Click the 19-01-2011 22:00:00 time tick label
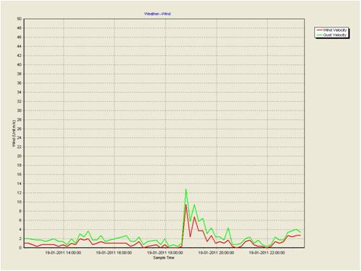Image resolution: width=361 pixels, height=271 pixels. [266, 253]
